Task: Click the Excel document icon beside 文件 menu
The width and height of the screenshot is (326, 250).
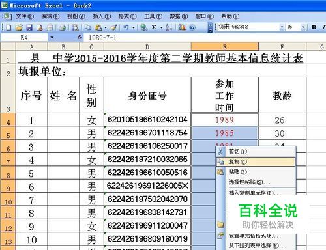Action: (8, 16)
